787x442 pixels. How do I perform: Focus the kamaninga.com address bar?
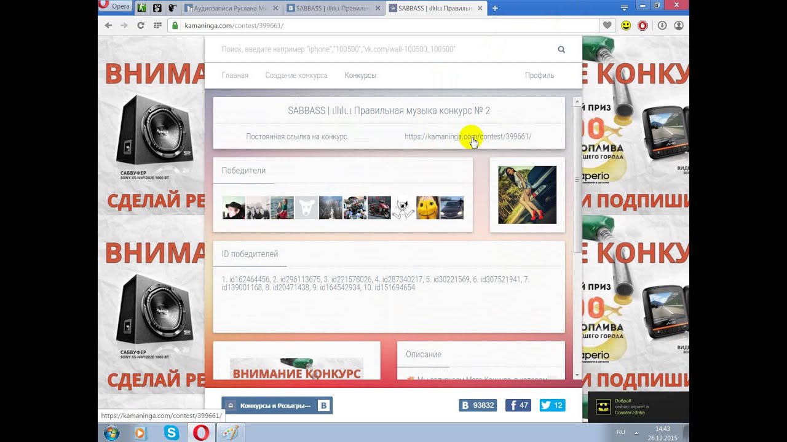point(382,25)
